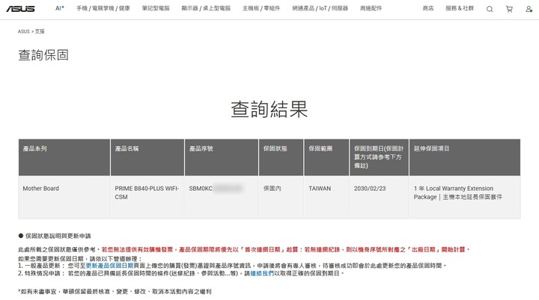The image size is (539, 300).
Task: Click the 產品系列 column header
Action: point(64,157)
